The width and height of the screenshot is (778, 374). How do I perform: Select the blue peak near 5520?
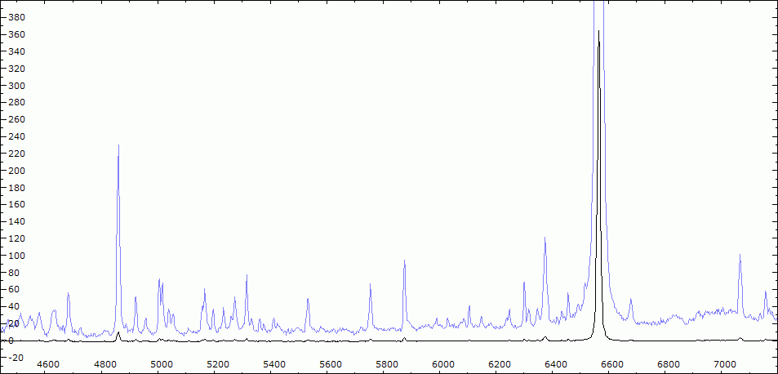coord(307,300)
